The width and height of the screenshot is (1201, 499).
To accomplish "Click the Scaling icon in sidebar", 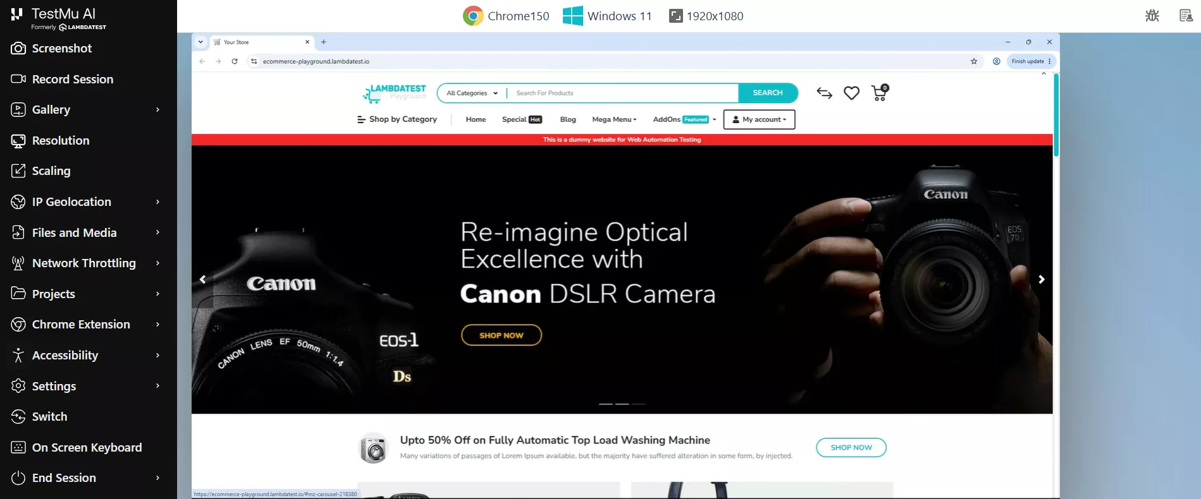I will (x=18, y=171).
